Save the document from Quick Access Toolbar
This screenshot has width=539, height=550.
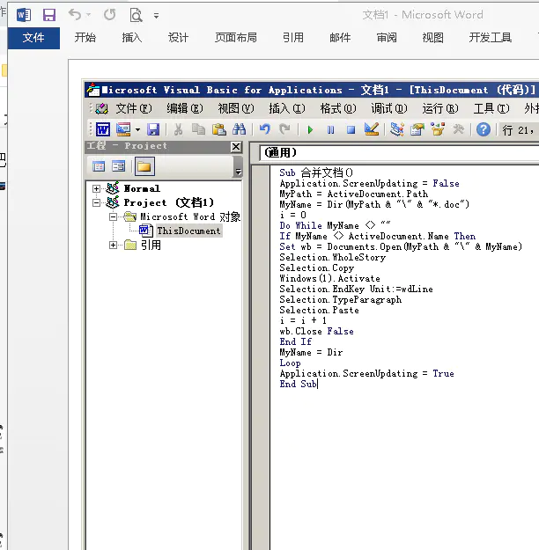pyautogui.click(x=49, y=15)
